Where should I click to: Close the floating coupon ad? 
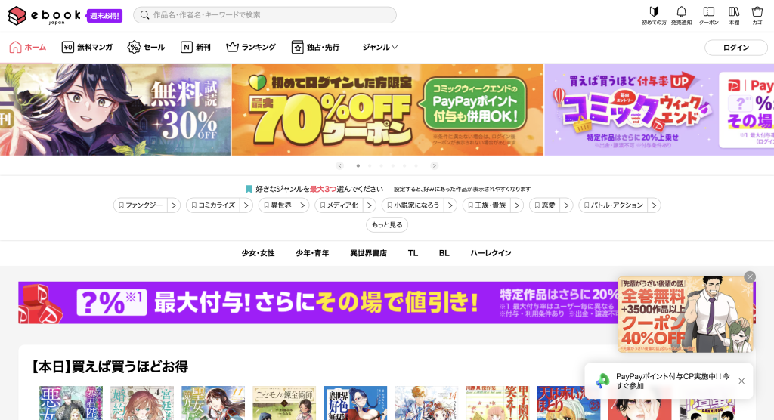pyautogui.click(x=749, y=277)
